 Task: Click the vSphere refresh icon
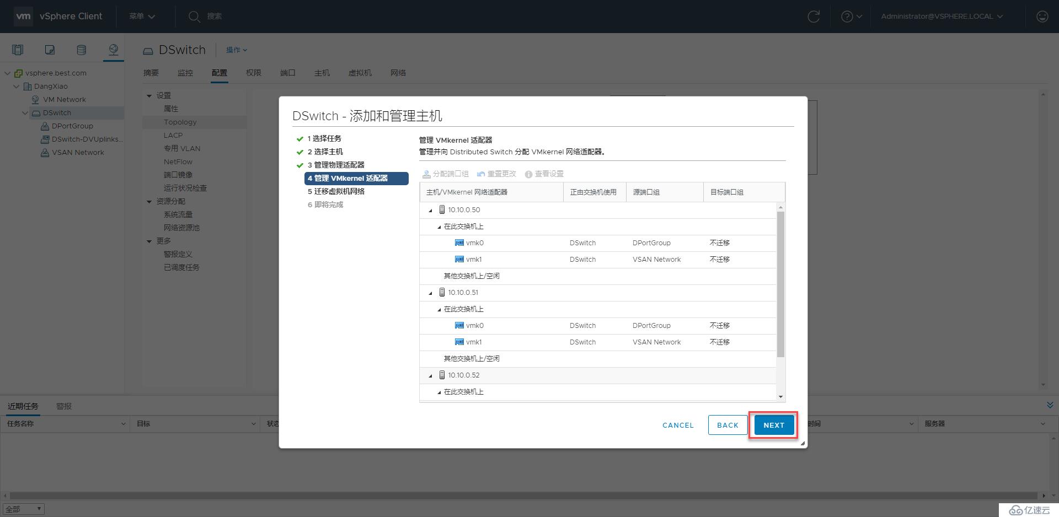[814, 17]
